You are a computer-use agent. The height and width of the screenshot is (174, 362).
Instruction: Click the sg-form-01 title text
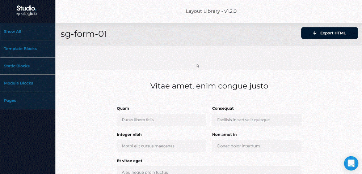point(84,34)
